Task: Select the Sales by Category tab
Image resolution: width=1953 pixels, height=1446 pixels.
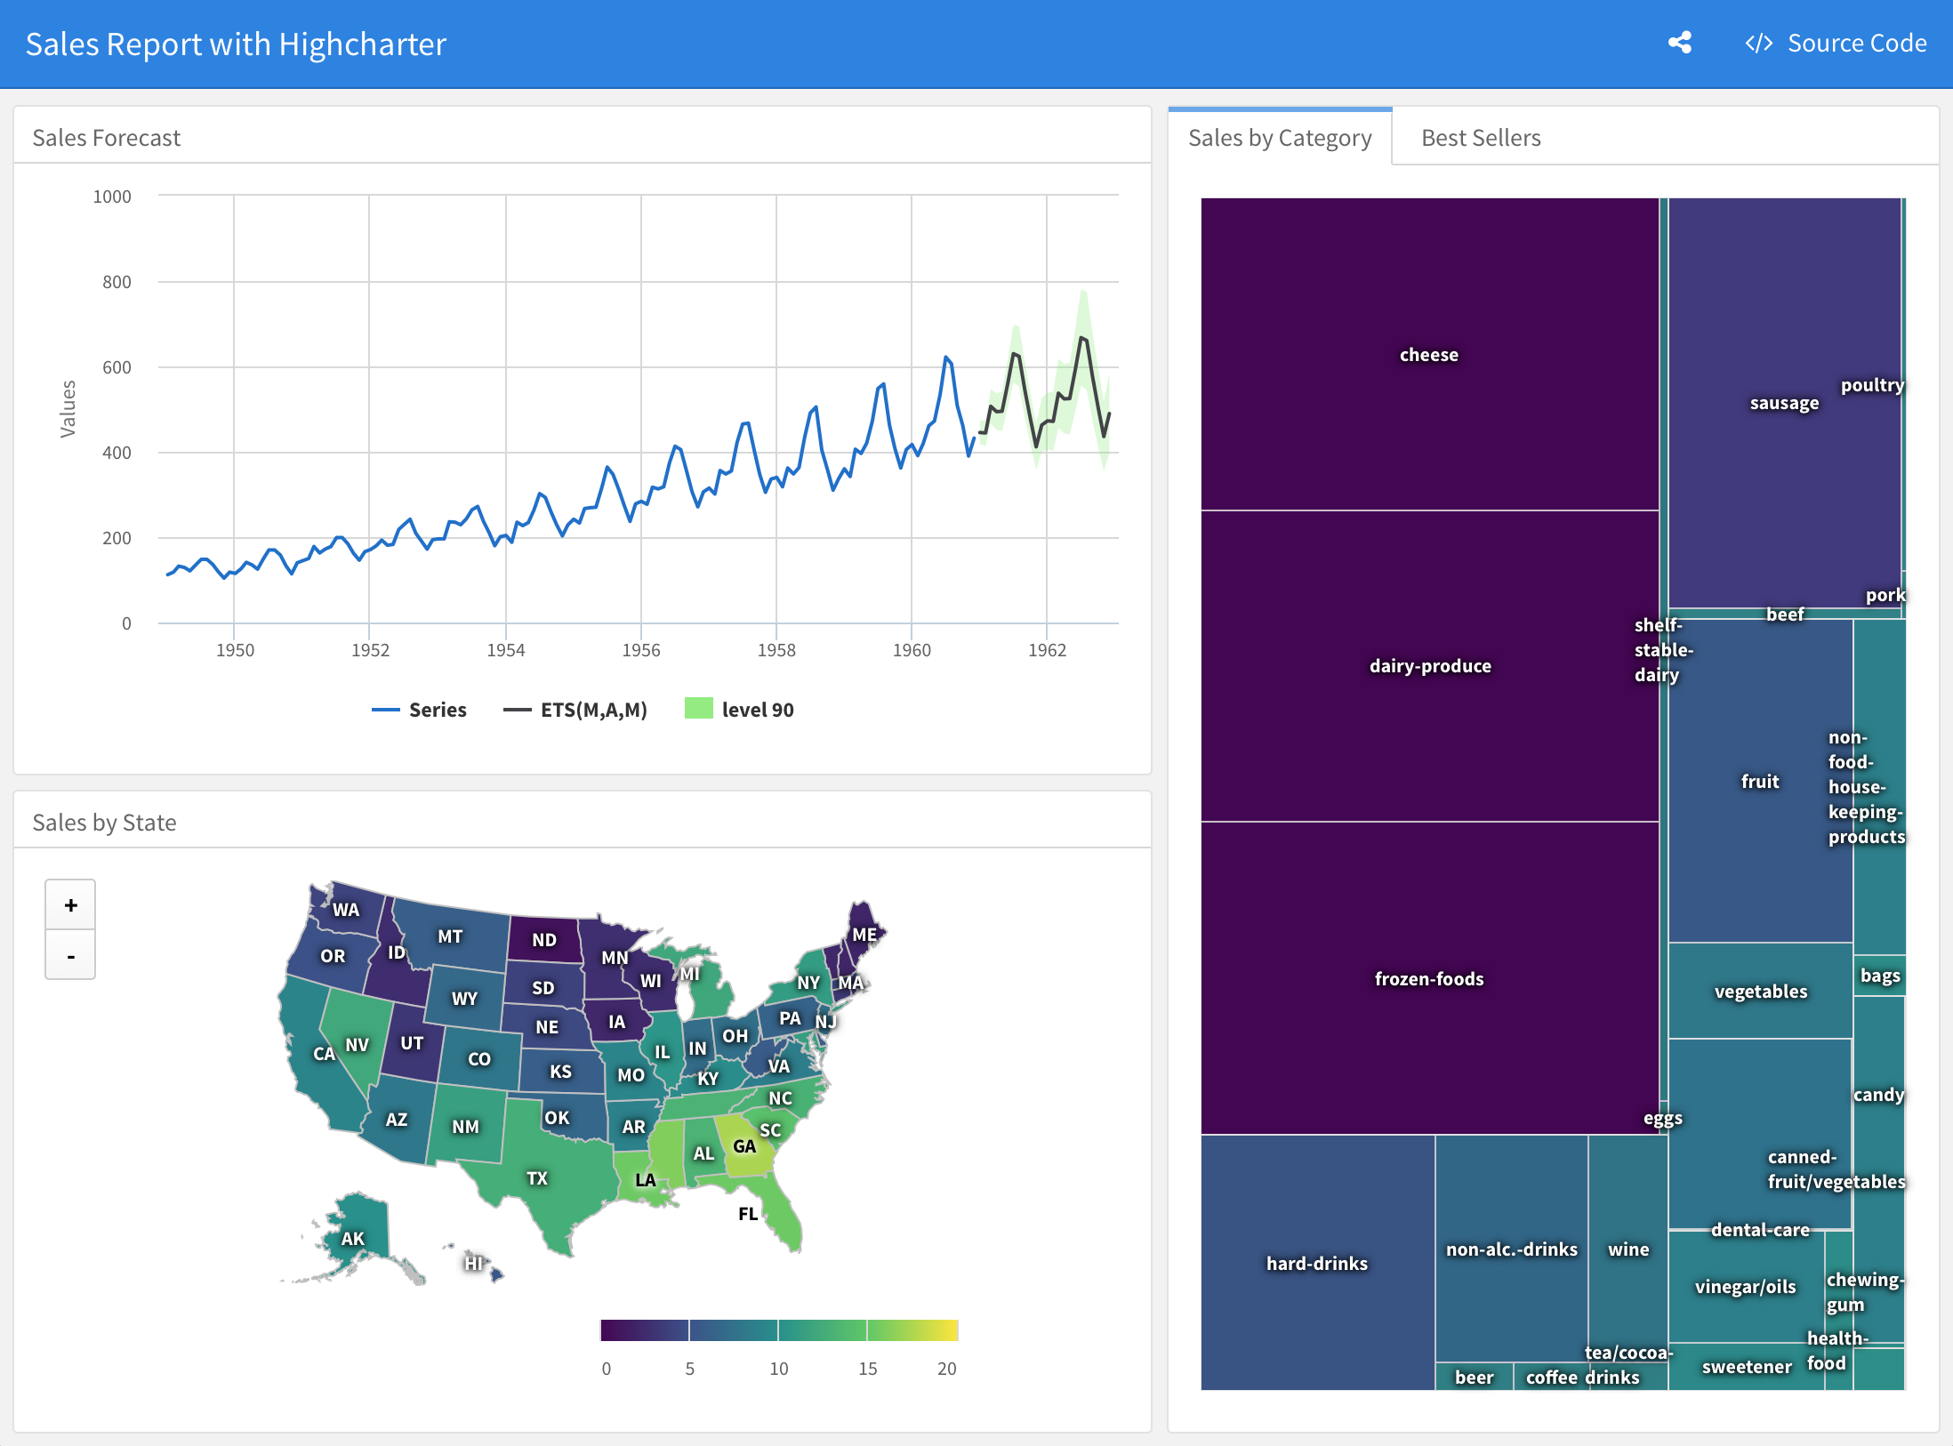Action: [x=1279, y=138]
